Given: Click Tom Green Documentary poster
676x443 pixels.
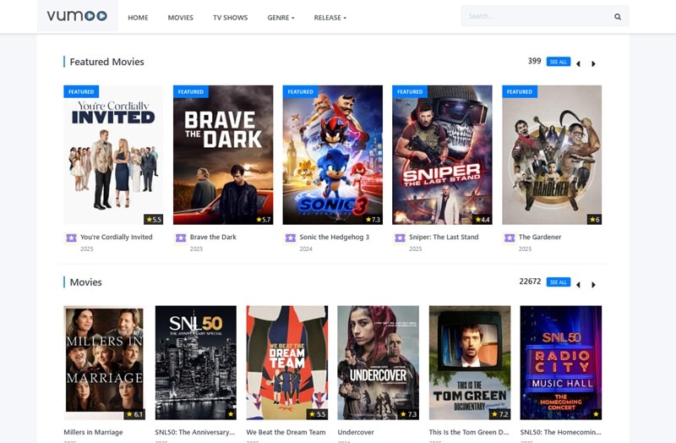Looking at the screenshot, I should click(470, 363).
